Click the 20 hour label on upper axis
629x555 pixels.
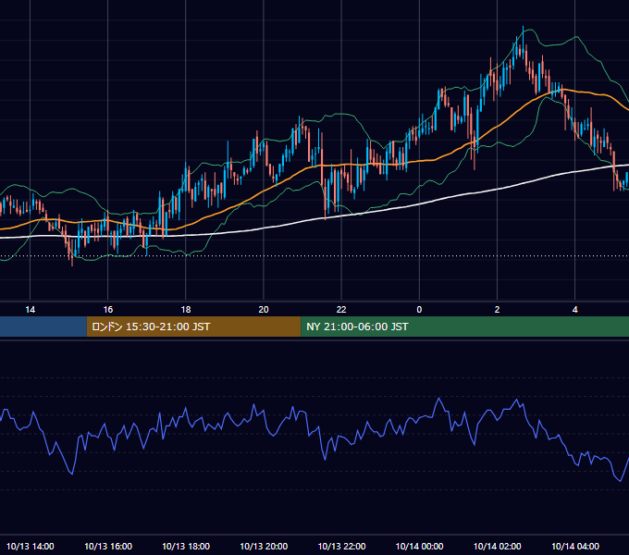tap(264, 310)
